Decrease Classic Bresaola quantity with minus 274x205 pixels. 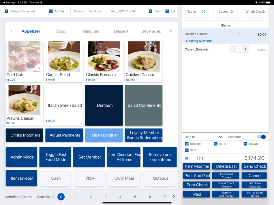coord(232,49)
